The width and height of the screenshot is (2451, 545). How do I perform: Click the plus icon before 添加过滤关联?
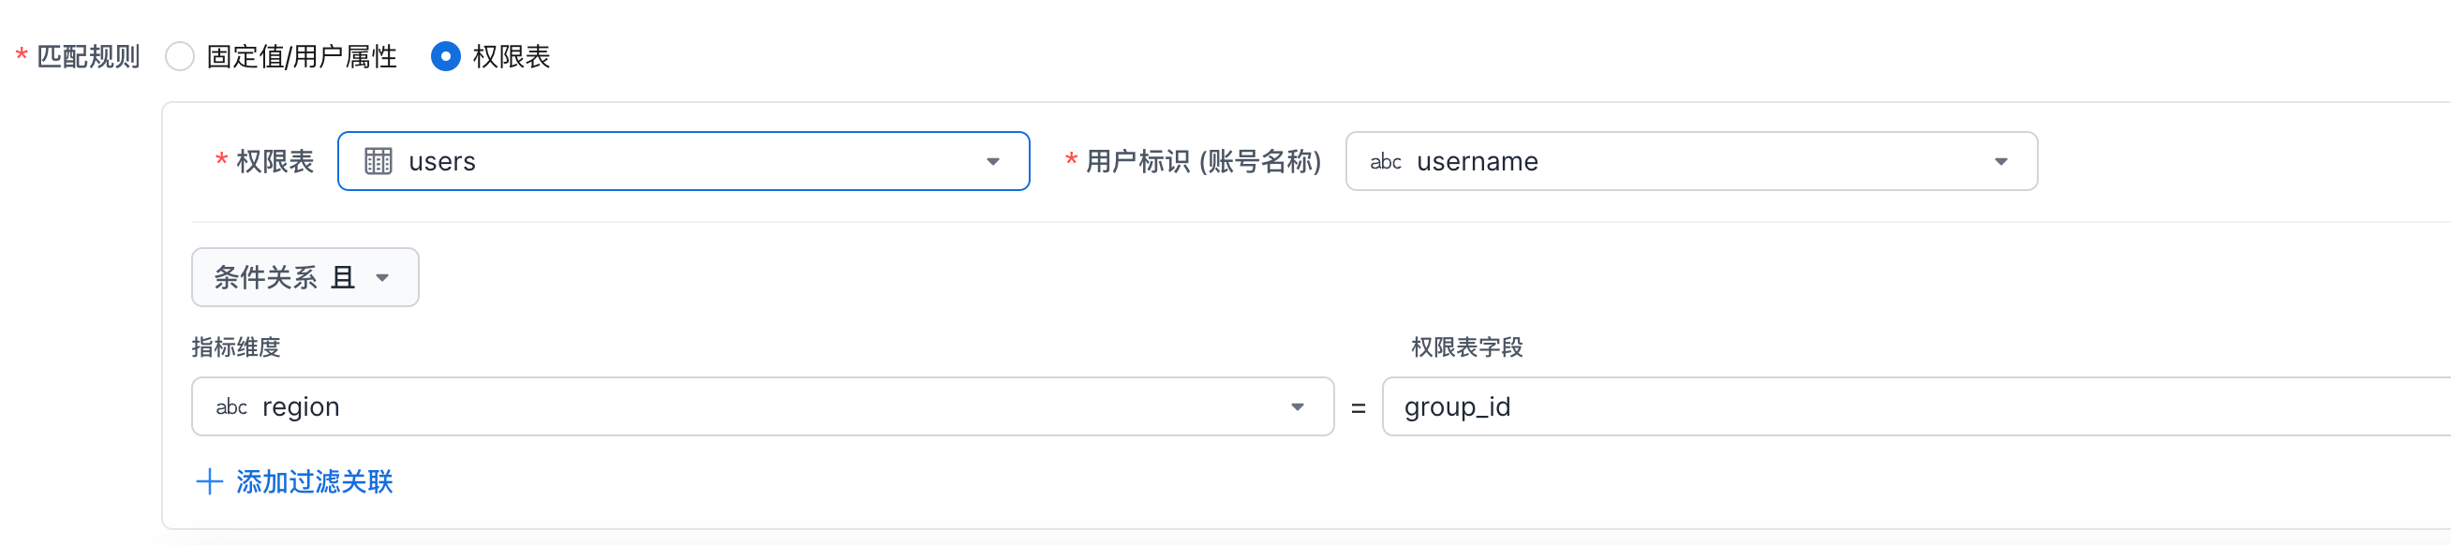pos(209,482)
